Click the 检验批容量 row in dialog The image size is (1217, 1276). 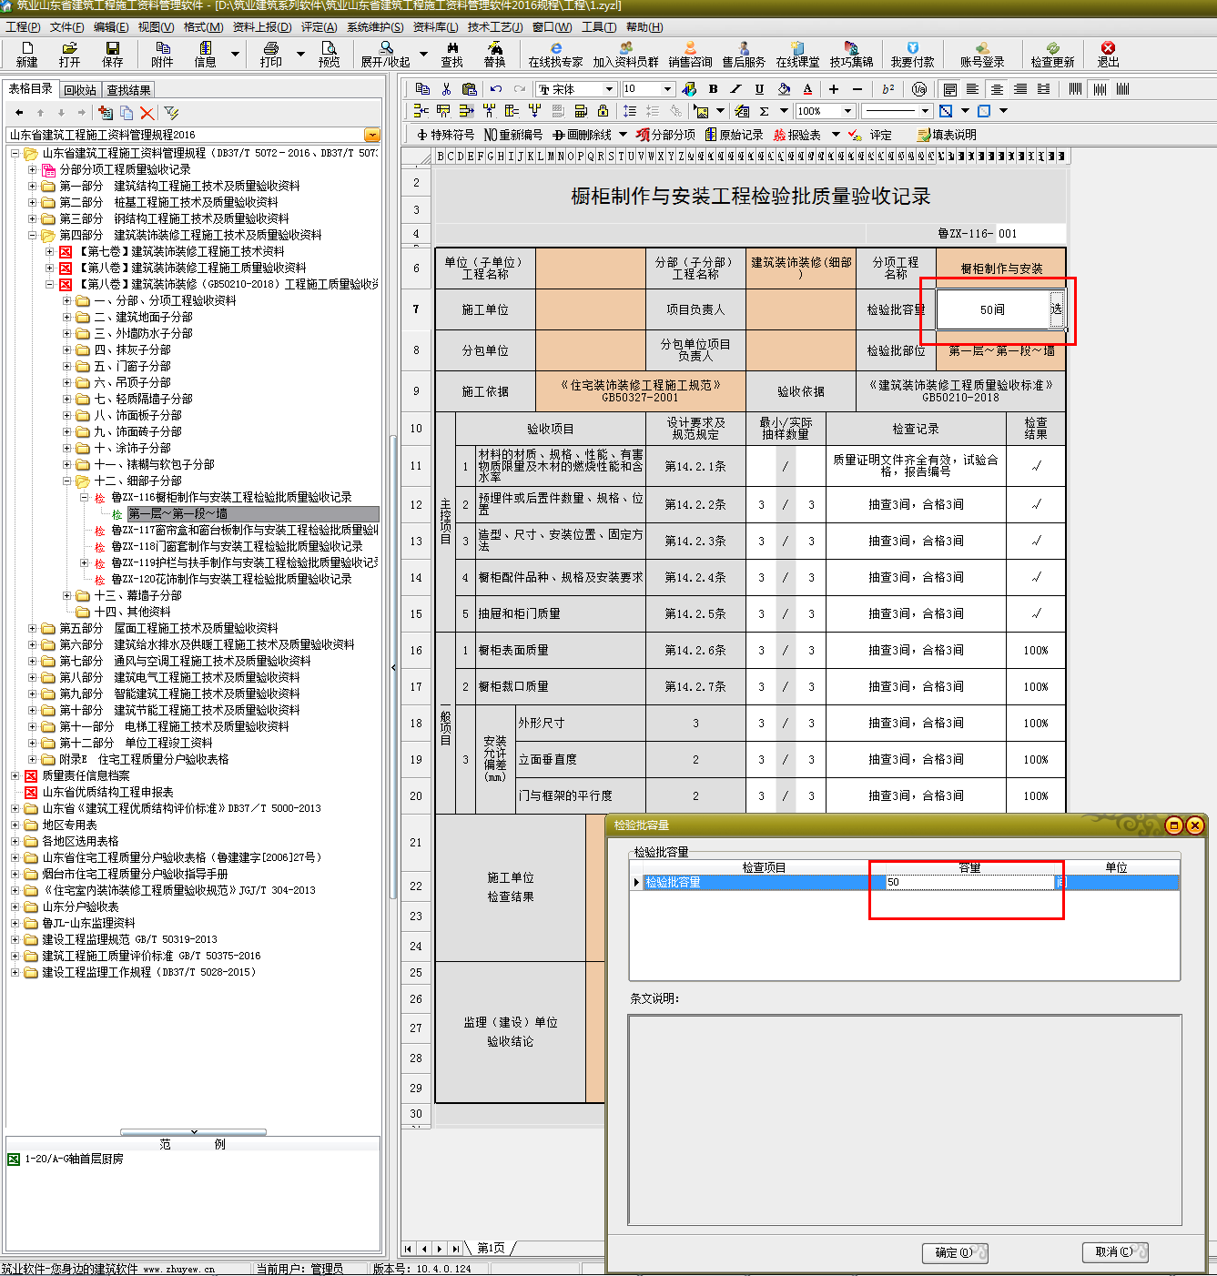pyautogui.click(x=905, y=882)
